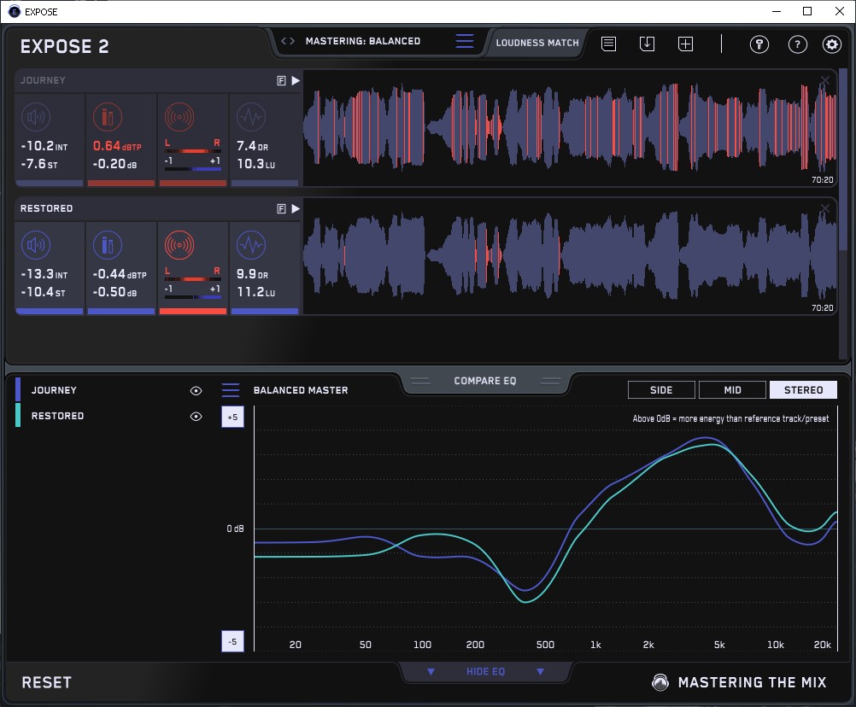Click the Restored track file icon

coord(281,209)
